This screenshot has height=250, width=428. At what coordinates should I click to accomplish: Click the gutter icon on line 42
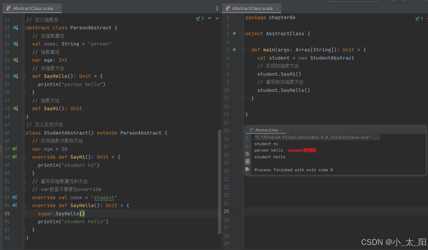pos(16,108)
